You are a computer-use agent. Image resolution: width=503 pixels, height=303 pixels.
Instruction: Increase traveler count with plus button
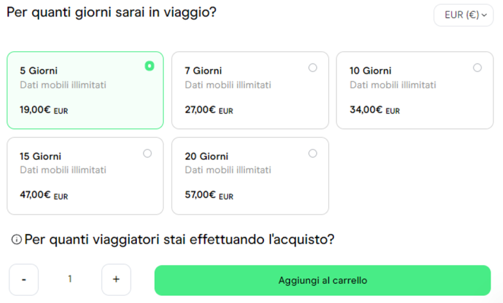(x=116, y=279)
